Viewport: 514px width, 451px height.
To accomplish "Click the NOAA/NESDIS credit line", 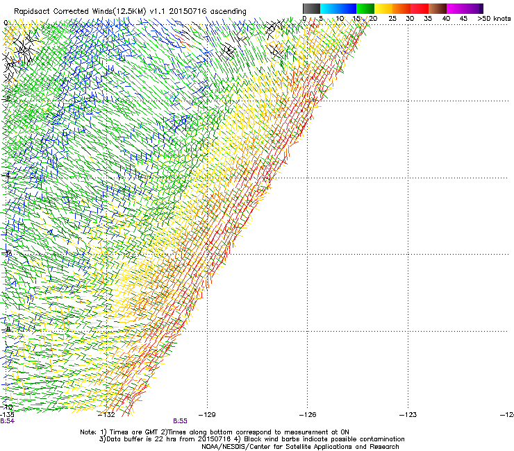I will coord(300,447).
